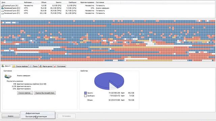Click the '6 078 фрагментов всего' line
216x121 pixels.
21,86
